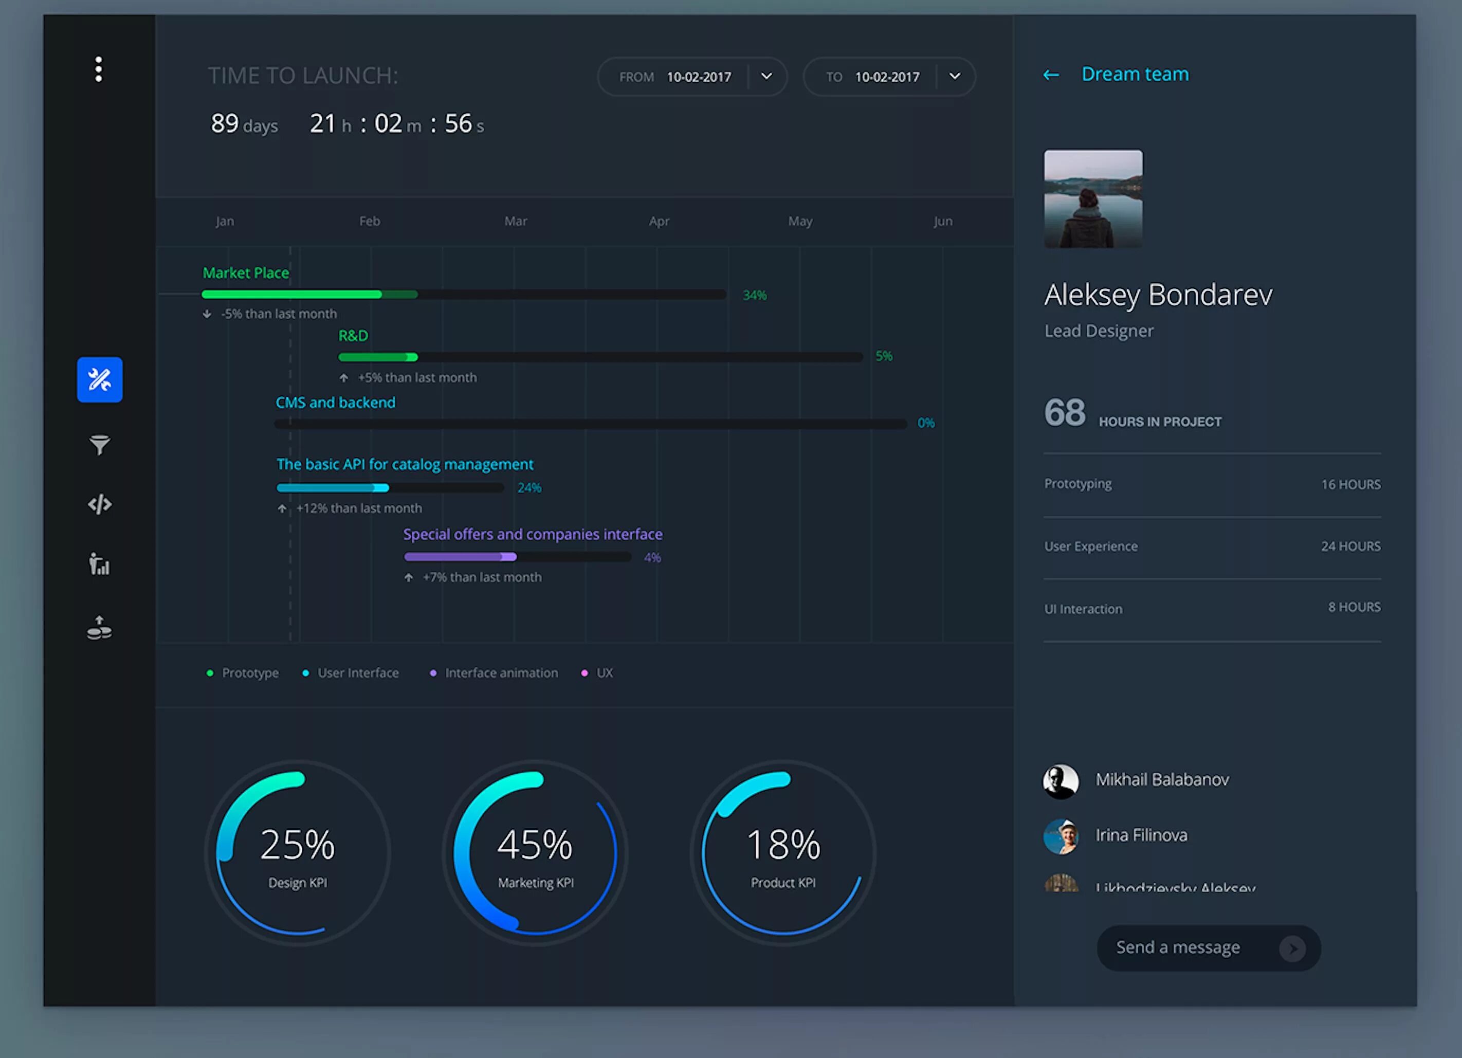Click Aleksey Bondarev's profile photo
This screenshot has height=1058, width=1462.
click(1093, 199)
